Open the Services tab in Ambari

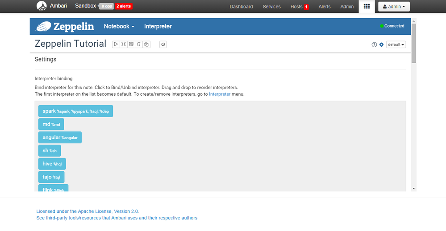click(271, 7)
